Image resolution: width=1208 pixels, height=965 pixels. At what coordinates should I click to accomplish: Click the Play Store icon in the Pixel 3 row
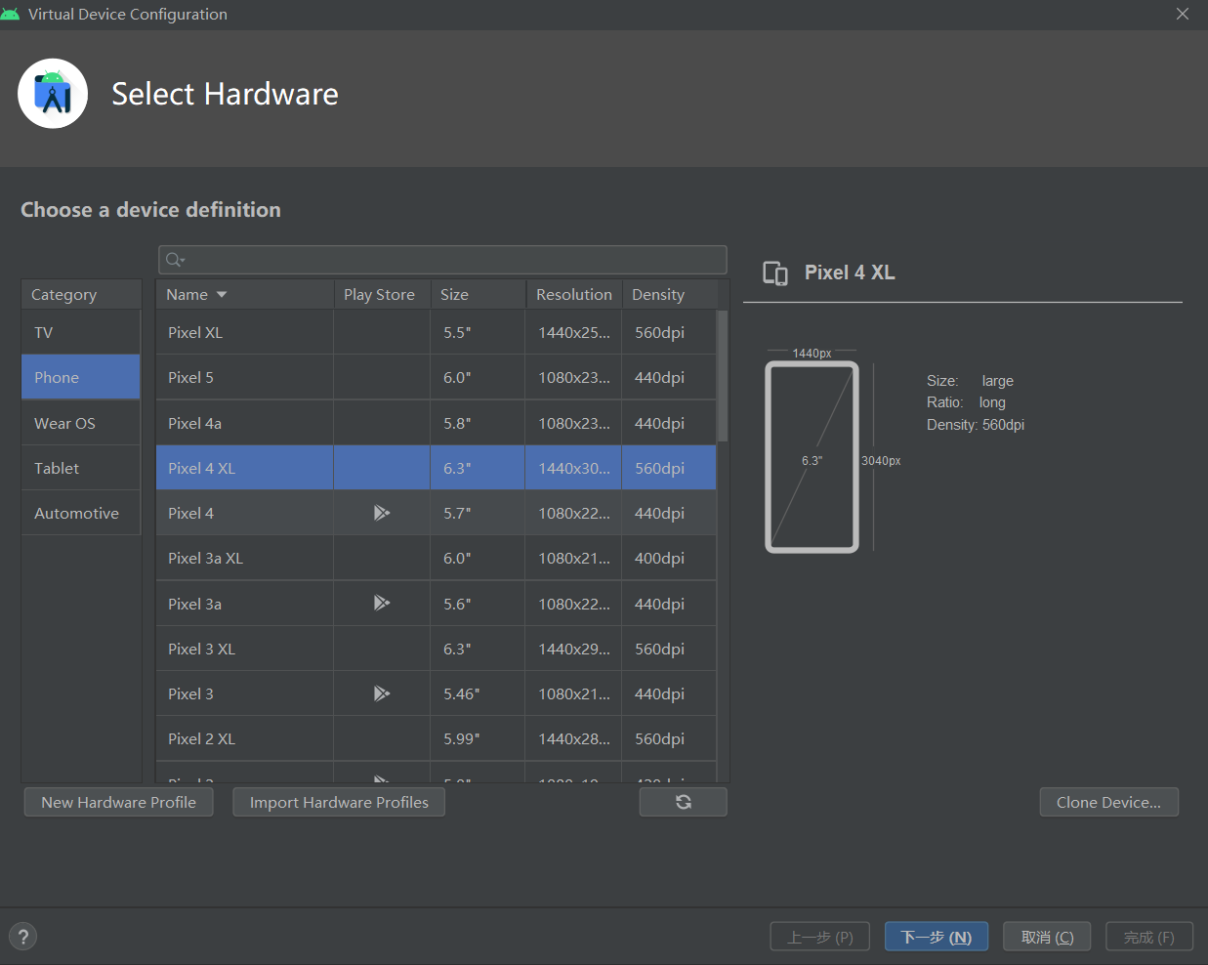pyautogui.click(x=382, y=693)
